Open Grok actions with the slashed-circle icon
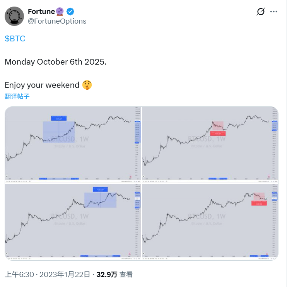Image resolution: width=287 pixels, height=287 pixels. [x=261, y=12]
